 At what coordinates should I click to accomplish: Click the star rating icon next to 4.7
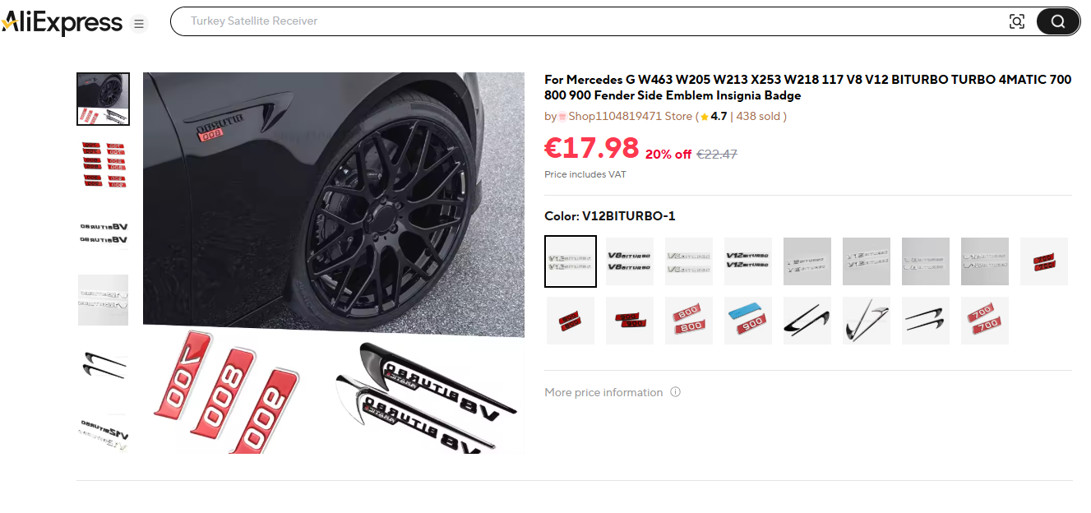tap(704, 117)
